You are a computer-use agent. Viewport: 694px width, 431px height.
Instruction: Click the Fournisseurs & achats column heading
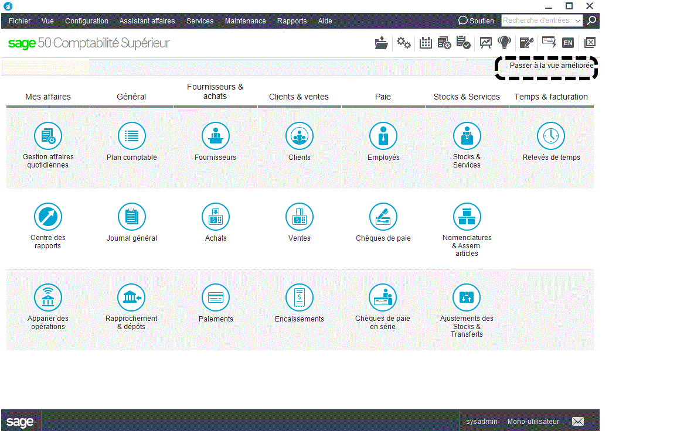pos(215,91)
